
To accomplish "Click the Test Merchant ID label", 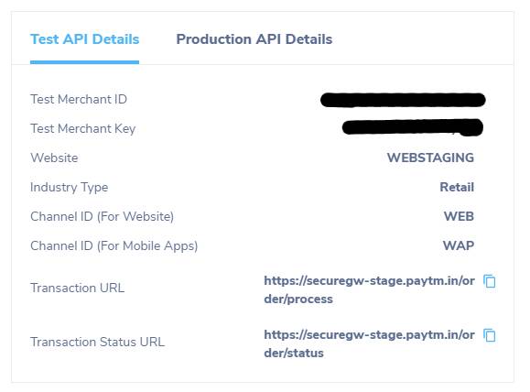I will [79, 100].
